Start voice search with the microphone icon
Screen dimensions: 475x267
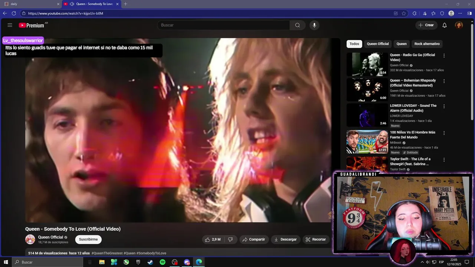314,25
